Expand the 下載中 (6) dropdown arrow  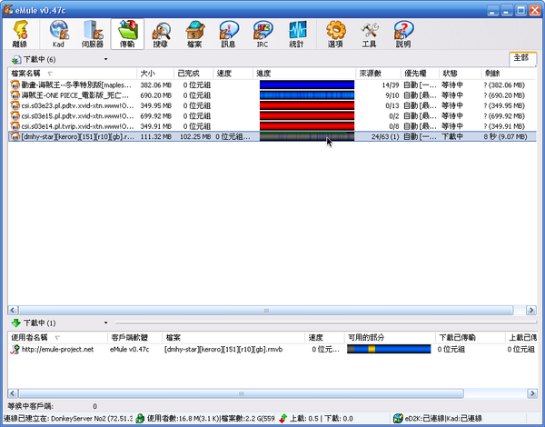click(105, 59)
